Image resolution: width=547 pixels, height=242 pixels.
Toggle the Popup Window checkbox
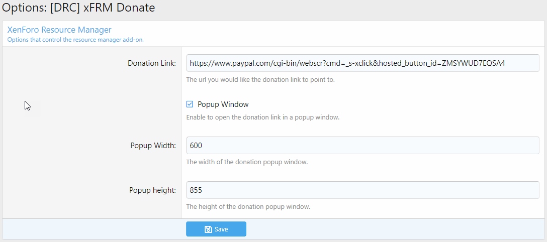click(190, 104)
